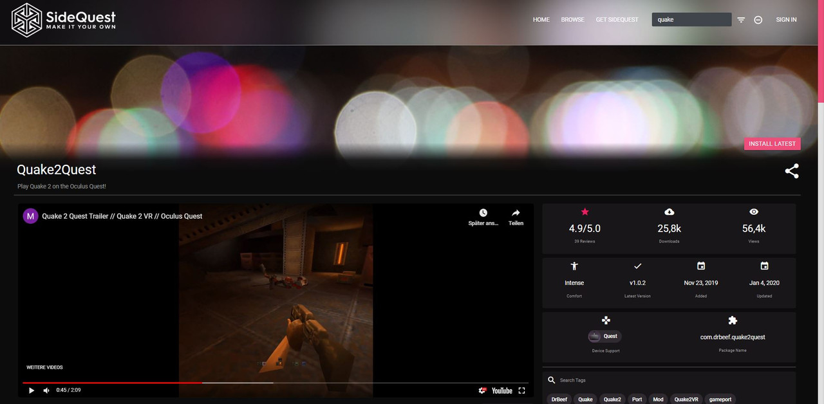Click the comfort accessibility figure icon
The image size is (824, 404).
574,266
